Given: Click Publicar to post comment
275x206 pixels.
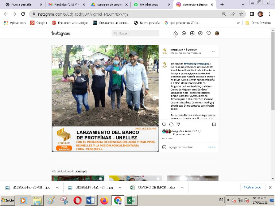Looking at the screenshot, I should pyautogui.click(x=212, y=147).
